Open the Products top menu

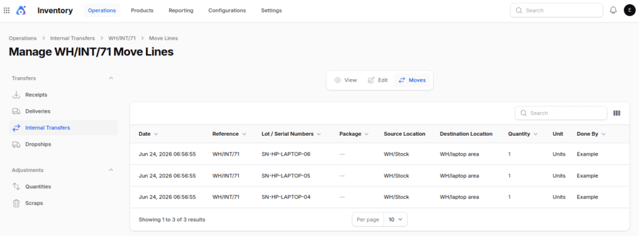[142, 11]
